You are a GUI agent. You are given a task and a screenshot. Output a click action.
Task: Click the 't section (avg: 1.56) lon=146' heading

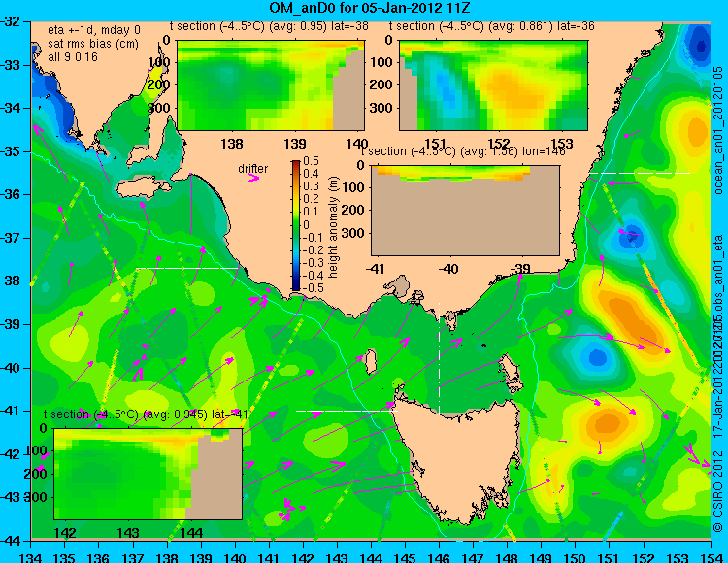[x=463, y=151]
